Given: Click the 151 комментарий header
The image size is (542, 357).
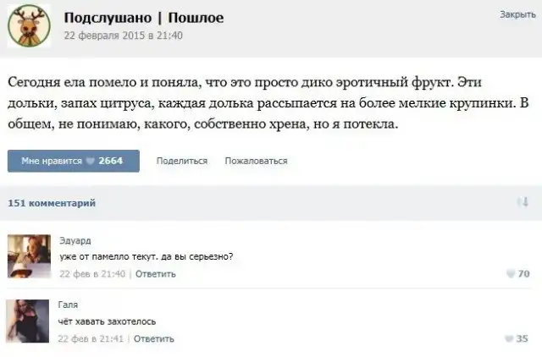Looking at the screenshot, I should pyautogui.click(x=52, y=203).
